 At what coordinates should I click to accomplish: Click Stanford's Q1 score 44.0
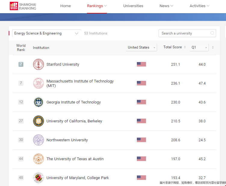click(202, 64)
